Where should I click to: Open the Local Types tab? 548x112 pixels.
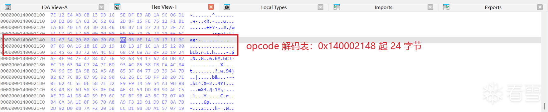click(274, 7)
